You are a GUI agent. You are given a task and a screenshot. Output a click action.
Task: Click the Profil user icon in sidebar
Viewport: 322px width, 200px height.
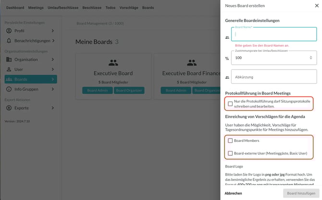[x=9, y=31]
